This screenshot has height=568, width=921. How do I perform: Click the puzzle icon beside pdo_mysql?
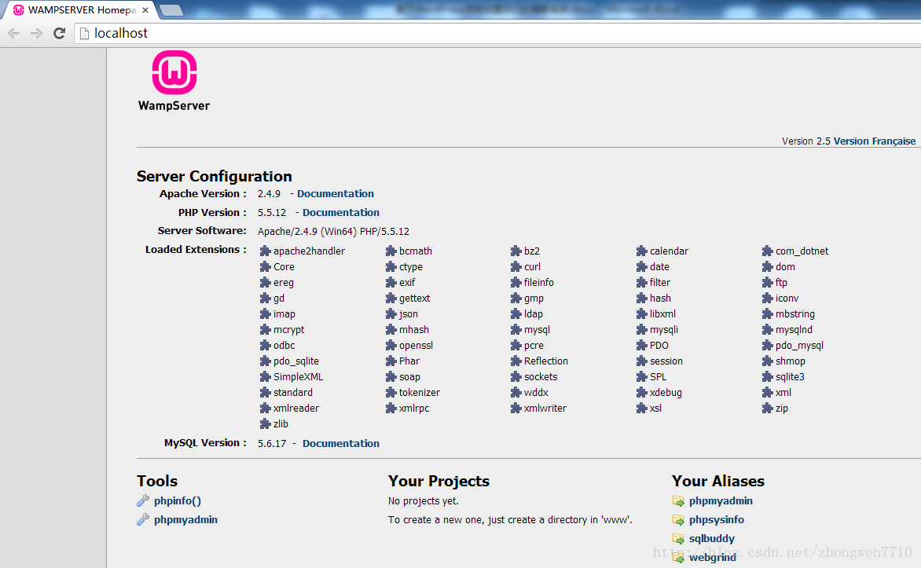click(767, 346)
